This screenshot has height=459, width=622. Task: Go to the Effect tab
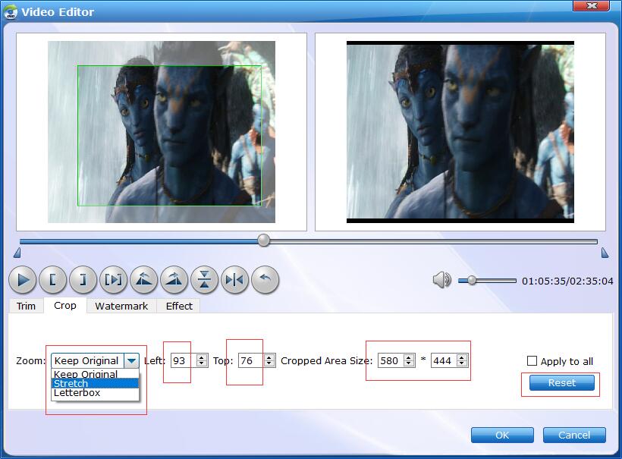pyautogui.click(x=179, y=306)
